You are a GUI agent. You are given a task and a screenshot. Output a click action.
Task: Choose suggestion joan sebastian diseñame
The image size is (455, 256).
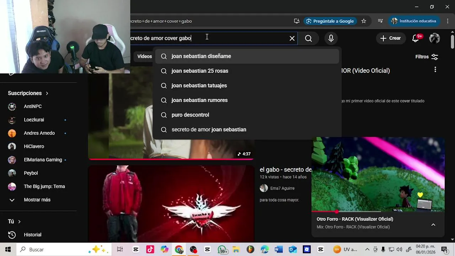[x=247, y=56]
